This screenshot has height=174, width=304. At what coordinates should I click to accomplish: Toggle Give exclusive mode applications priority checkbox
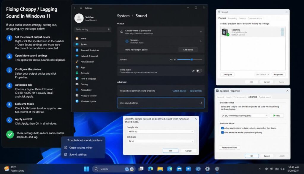tap(222, 132)
